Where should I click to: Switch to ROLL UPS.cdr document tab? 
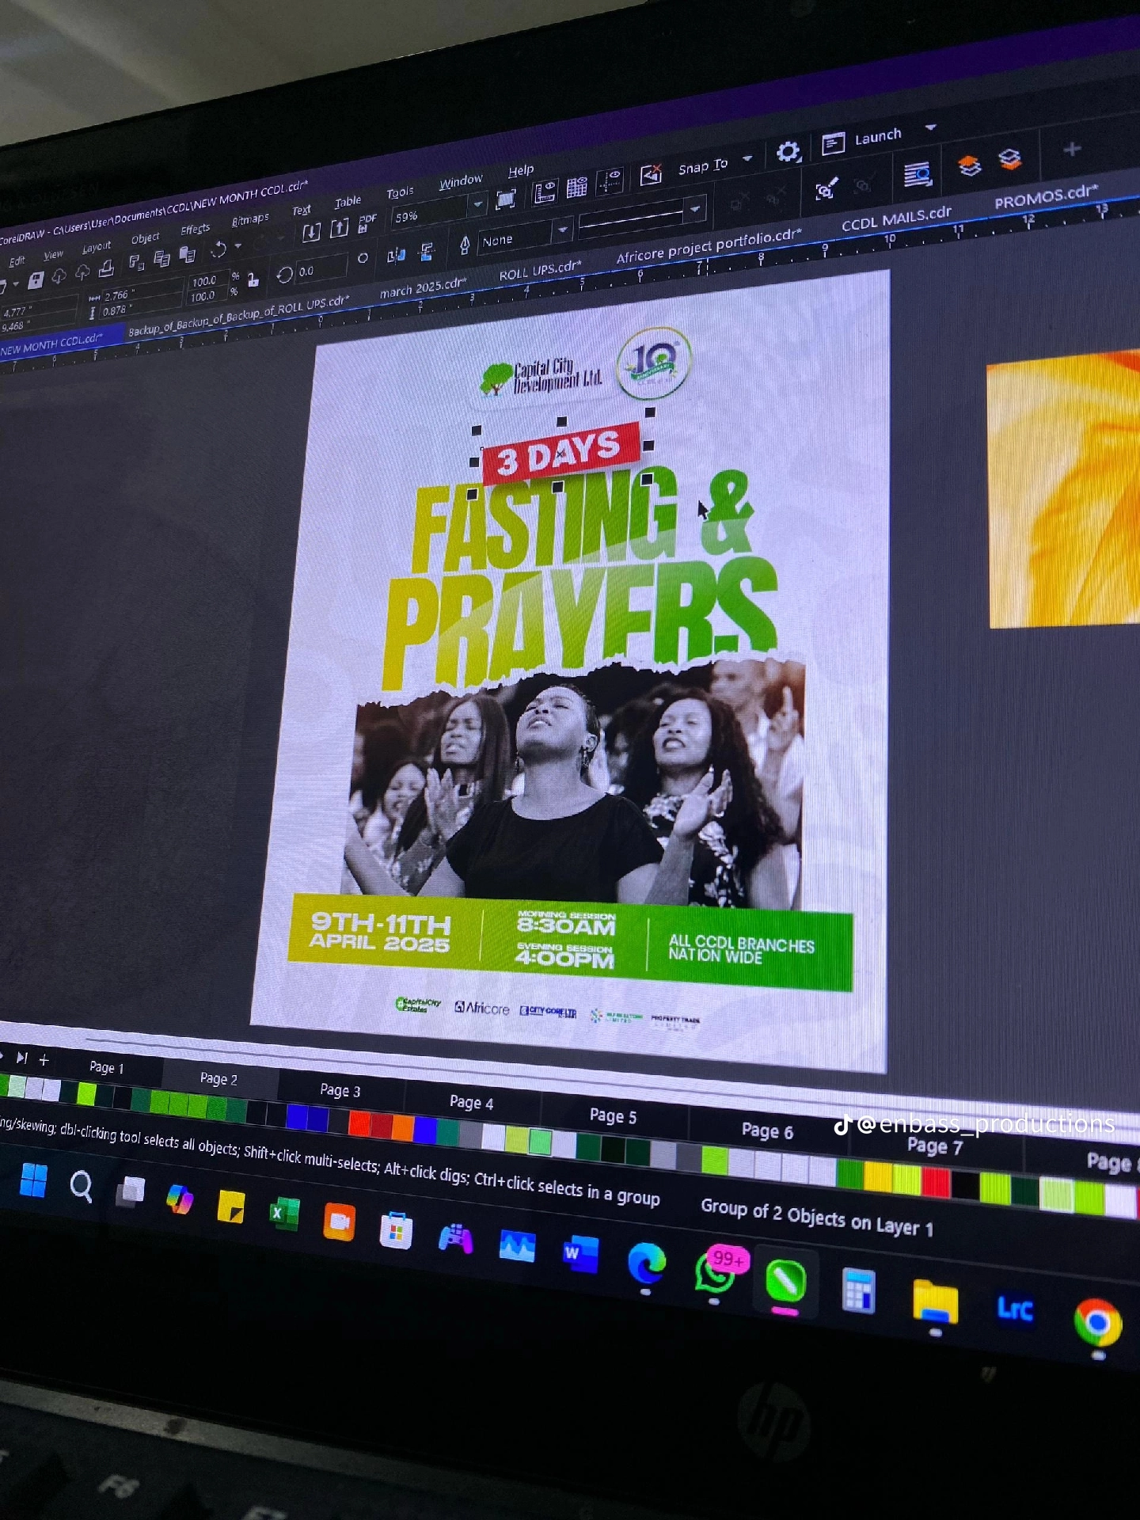[540, 269]
